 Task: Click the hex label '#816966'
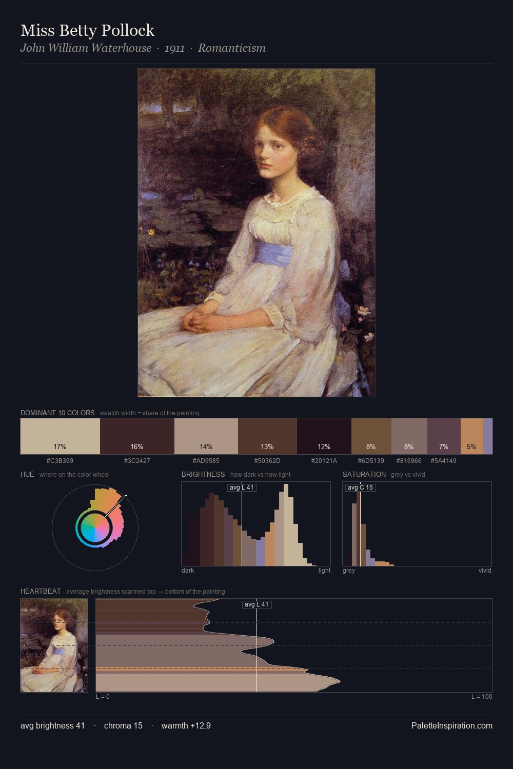click(409, 460)
